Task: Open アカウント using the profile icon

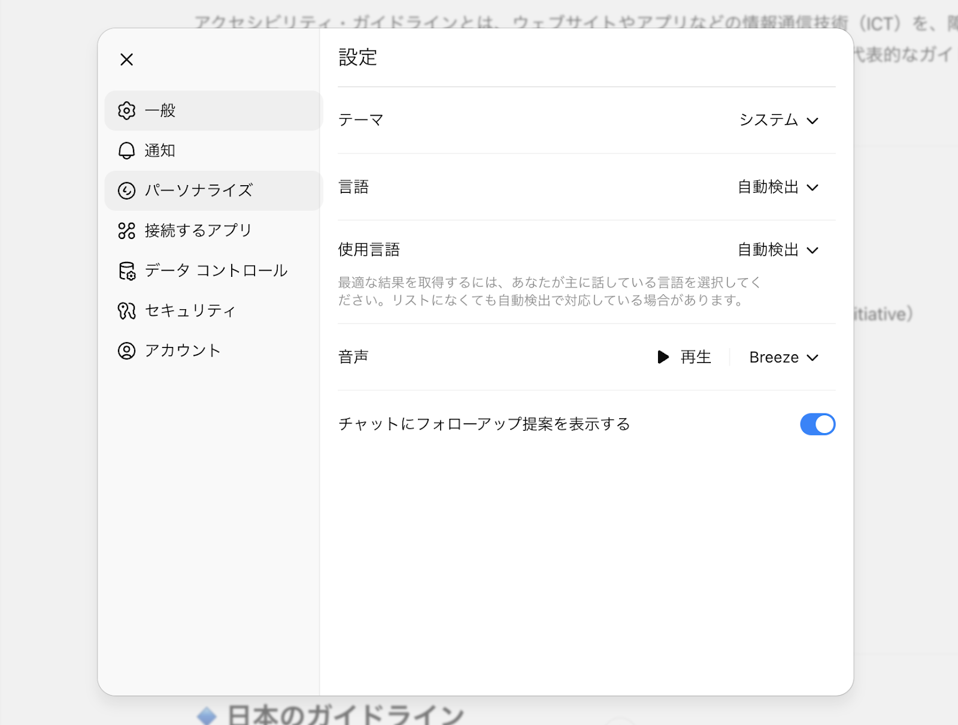Action: coord(126,351)
